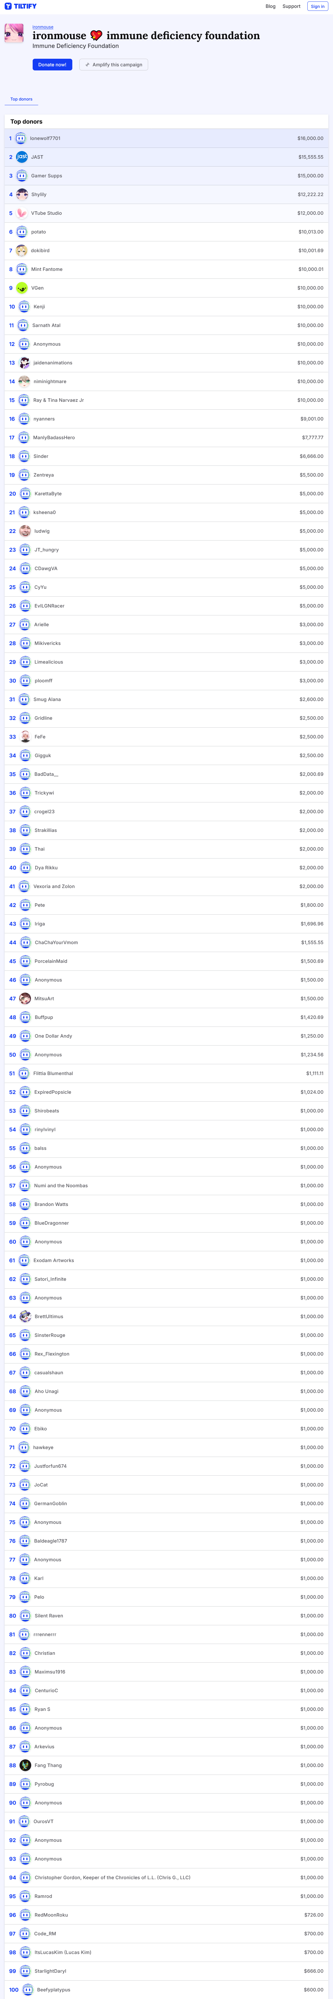Click the ludwig donor avatar
Screen dimensions: 333x1999
click(25, 531)
